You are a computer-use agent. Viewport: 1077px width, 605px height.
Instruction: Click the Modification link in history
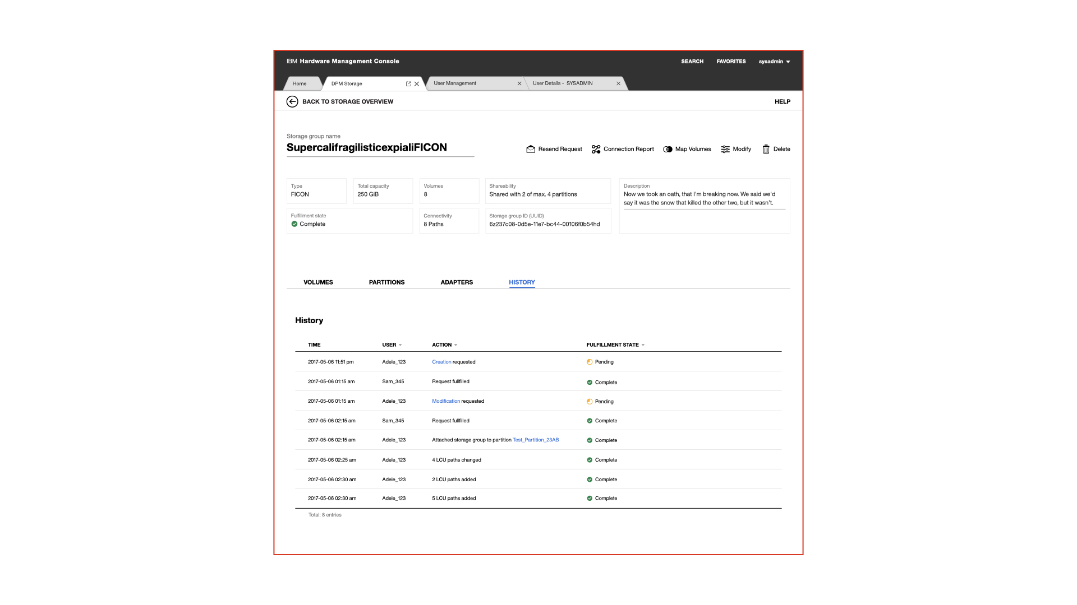point(446,401)
